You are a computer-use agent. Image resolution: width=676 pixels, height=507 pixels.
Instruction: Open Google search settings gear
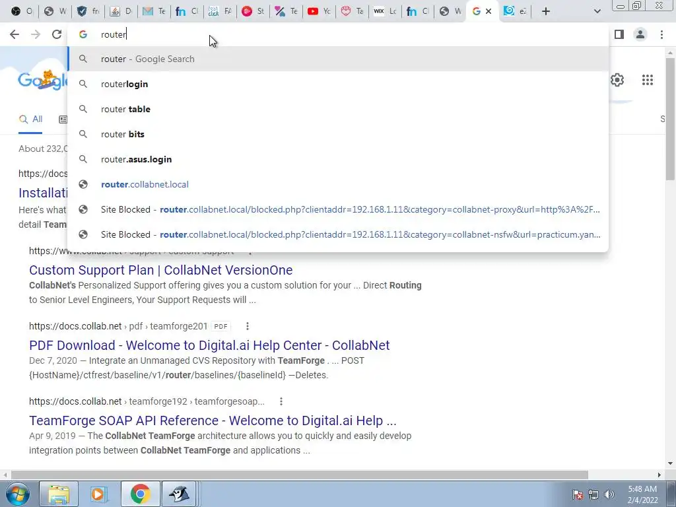[617, 80]
